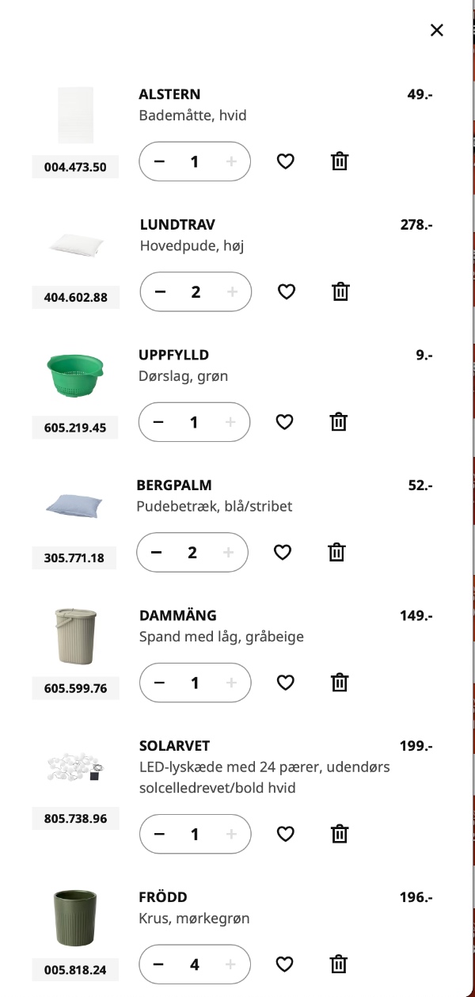Delete LUNDTRAV using the trash icon
The image size is (475, 997).
(x=340, y=291)
